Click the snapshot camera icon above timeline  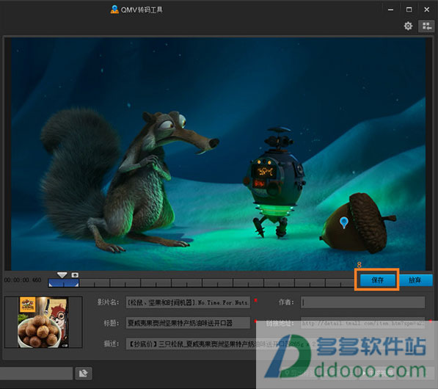coord(75,275)
